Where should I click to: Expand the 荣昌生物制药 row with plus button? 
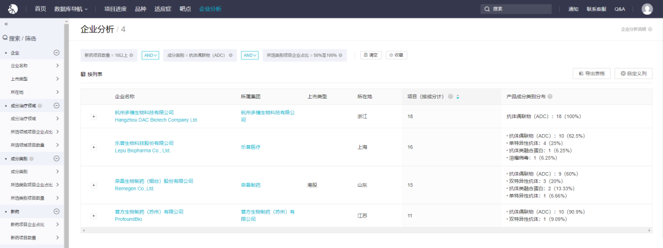pos(94,185)
